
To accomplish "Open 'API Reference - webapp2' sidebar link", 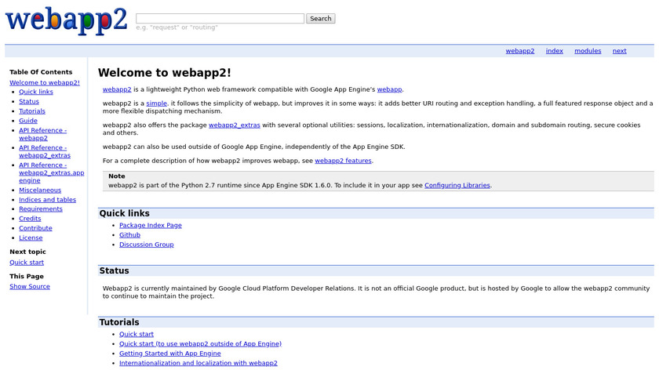I will (42, 134).
